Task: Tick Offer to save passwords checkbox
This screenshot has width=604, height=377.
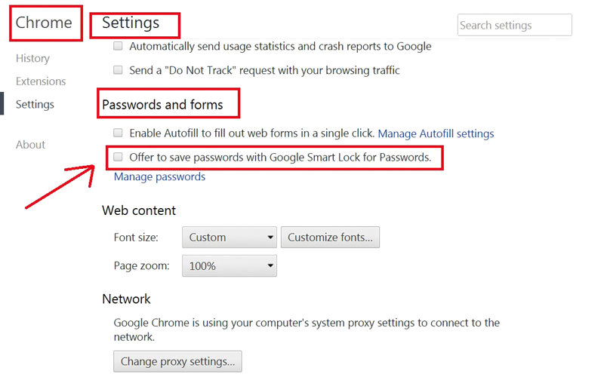Action: pos(118,158)
